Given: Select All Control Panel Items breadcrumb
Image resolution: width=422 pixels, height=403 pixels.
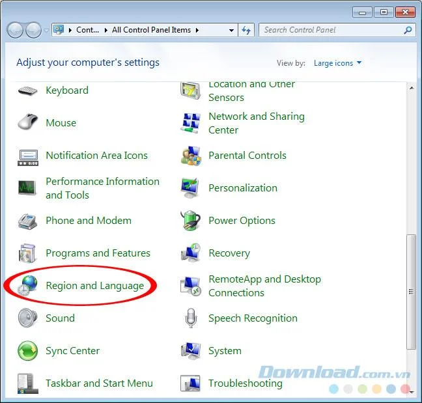Looking at the screenshot, I should (x=151, y=30).
